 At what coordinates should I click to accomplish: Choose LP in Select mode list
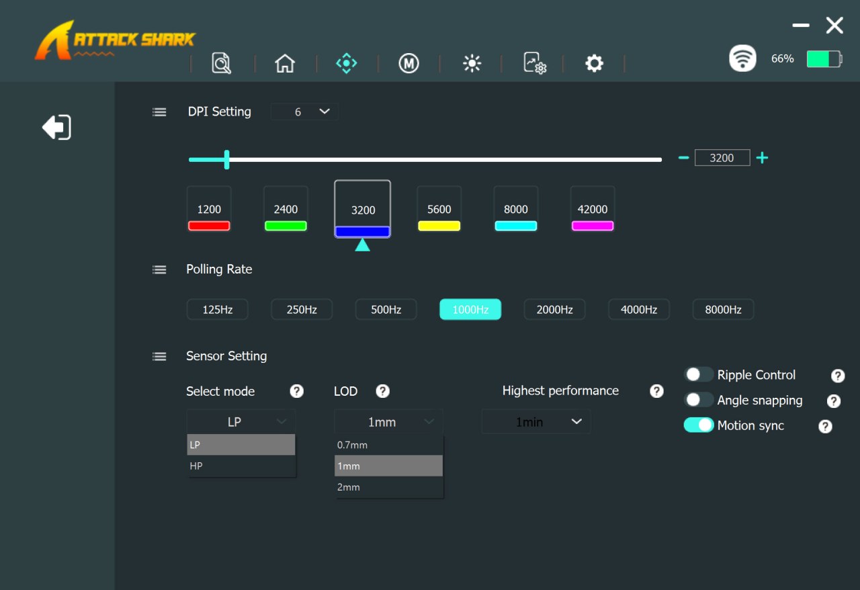(241, 445)
